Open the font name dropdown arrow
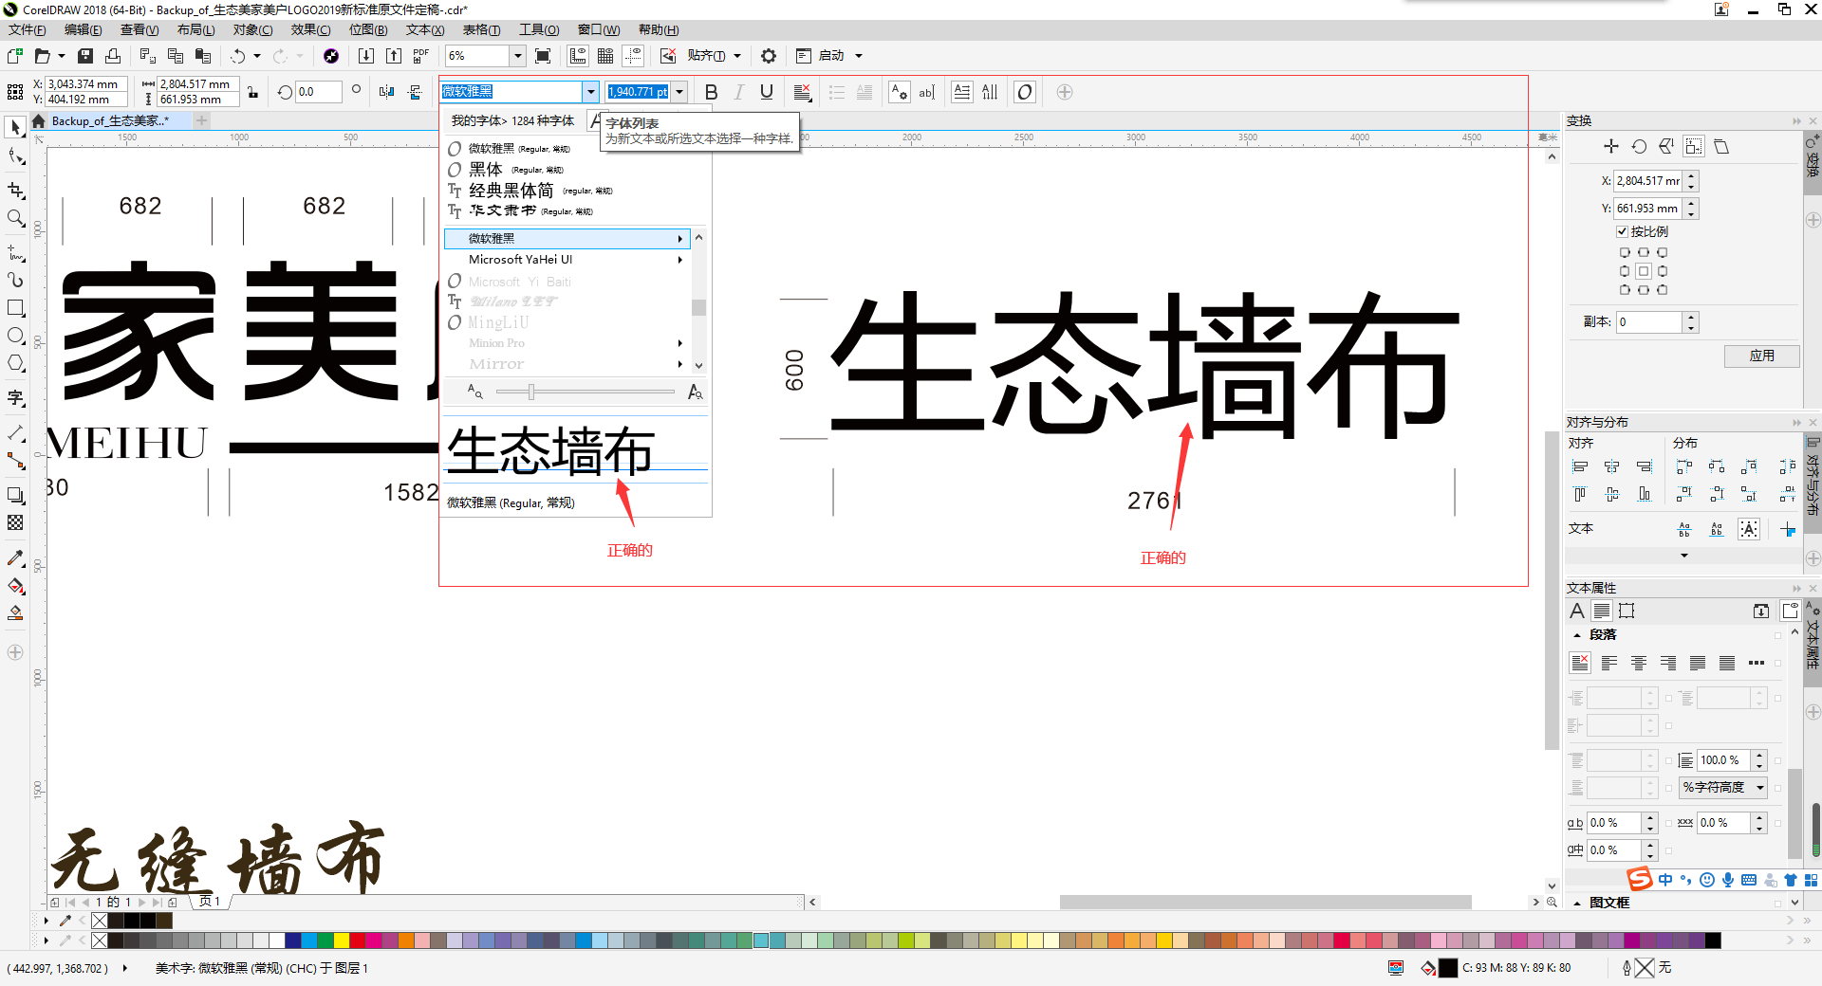 click(x=591, y=92)
